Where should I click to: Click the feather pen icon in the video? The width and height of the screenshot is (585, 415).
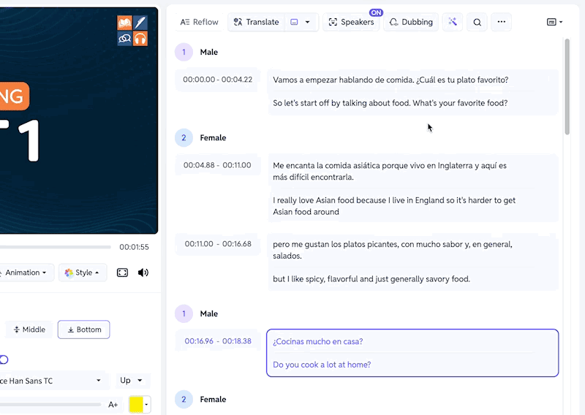[140, 23]
